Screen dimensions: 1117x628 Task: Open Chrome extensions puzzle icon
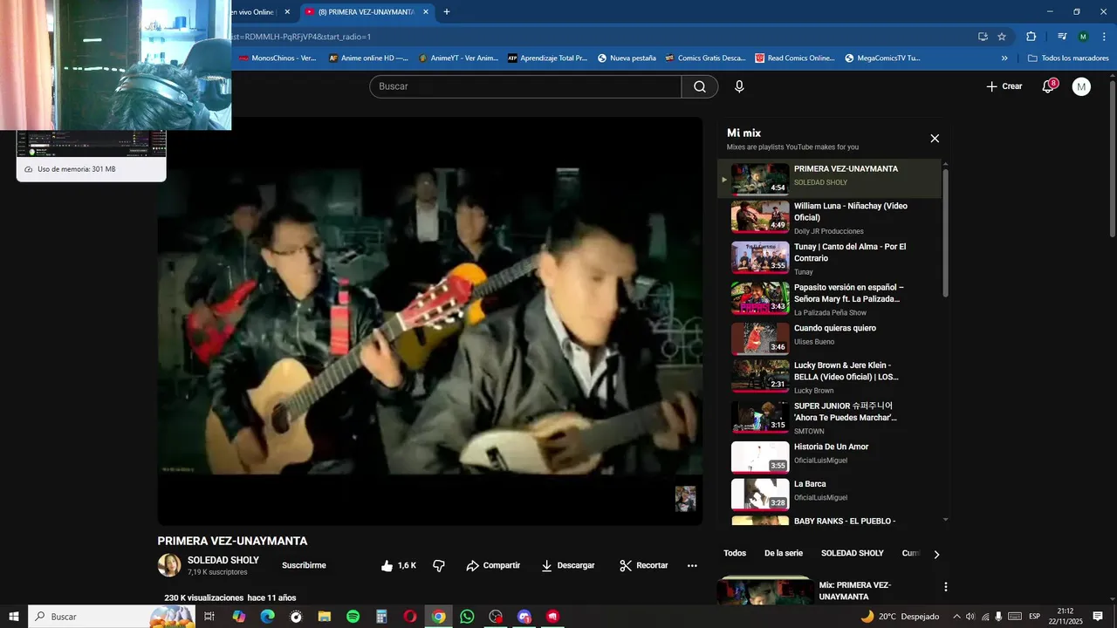[1031, 37]
